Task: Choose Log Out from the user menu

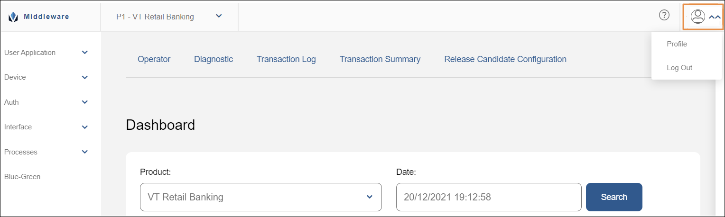Action: tap(679, 68)
